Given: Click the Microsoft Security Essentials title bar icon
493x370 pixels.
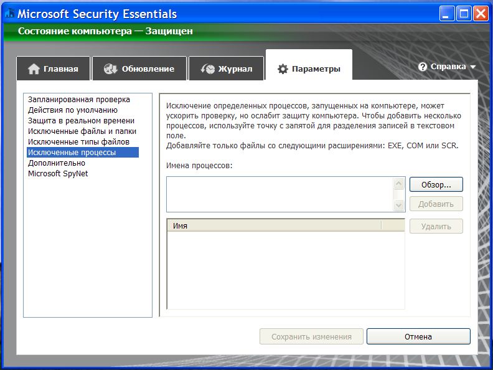Looking at the screenshot, I should tap(9, 14).
